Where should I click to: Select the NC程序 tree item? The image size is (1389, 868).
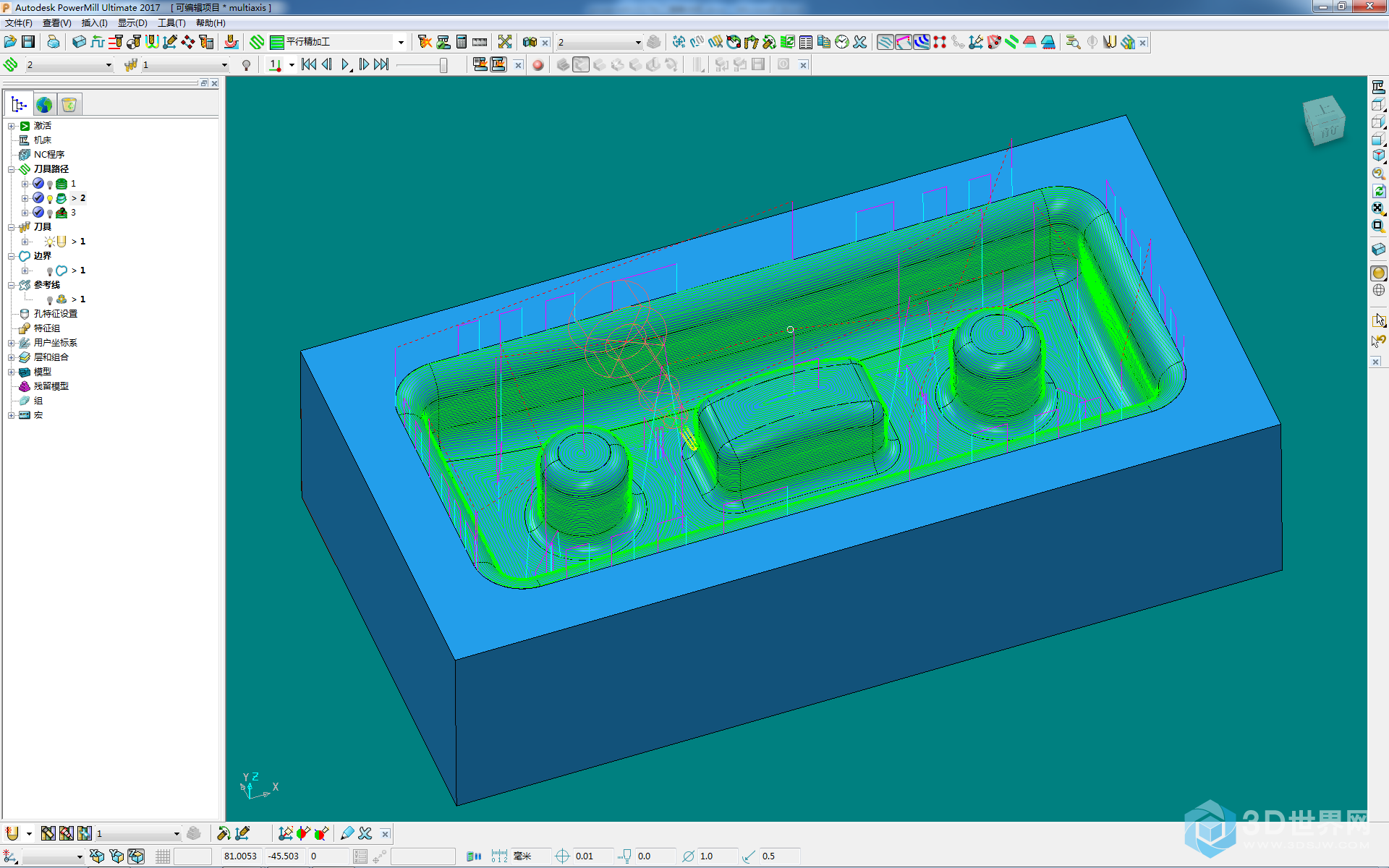coord(49,155)
